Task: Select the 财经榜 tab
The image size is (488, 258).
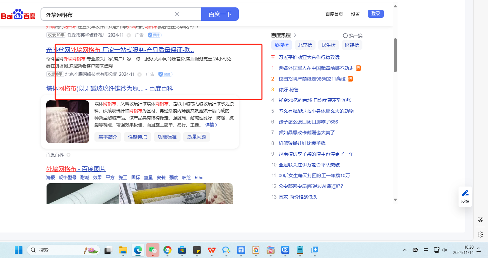Action: (352, 45)
